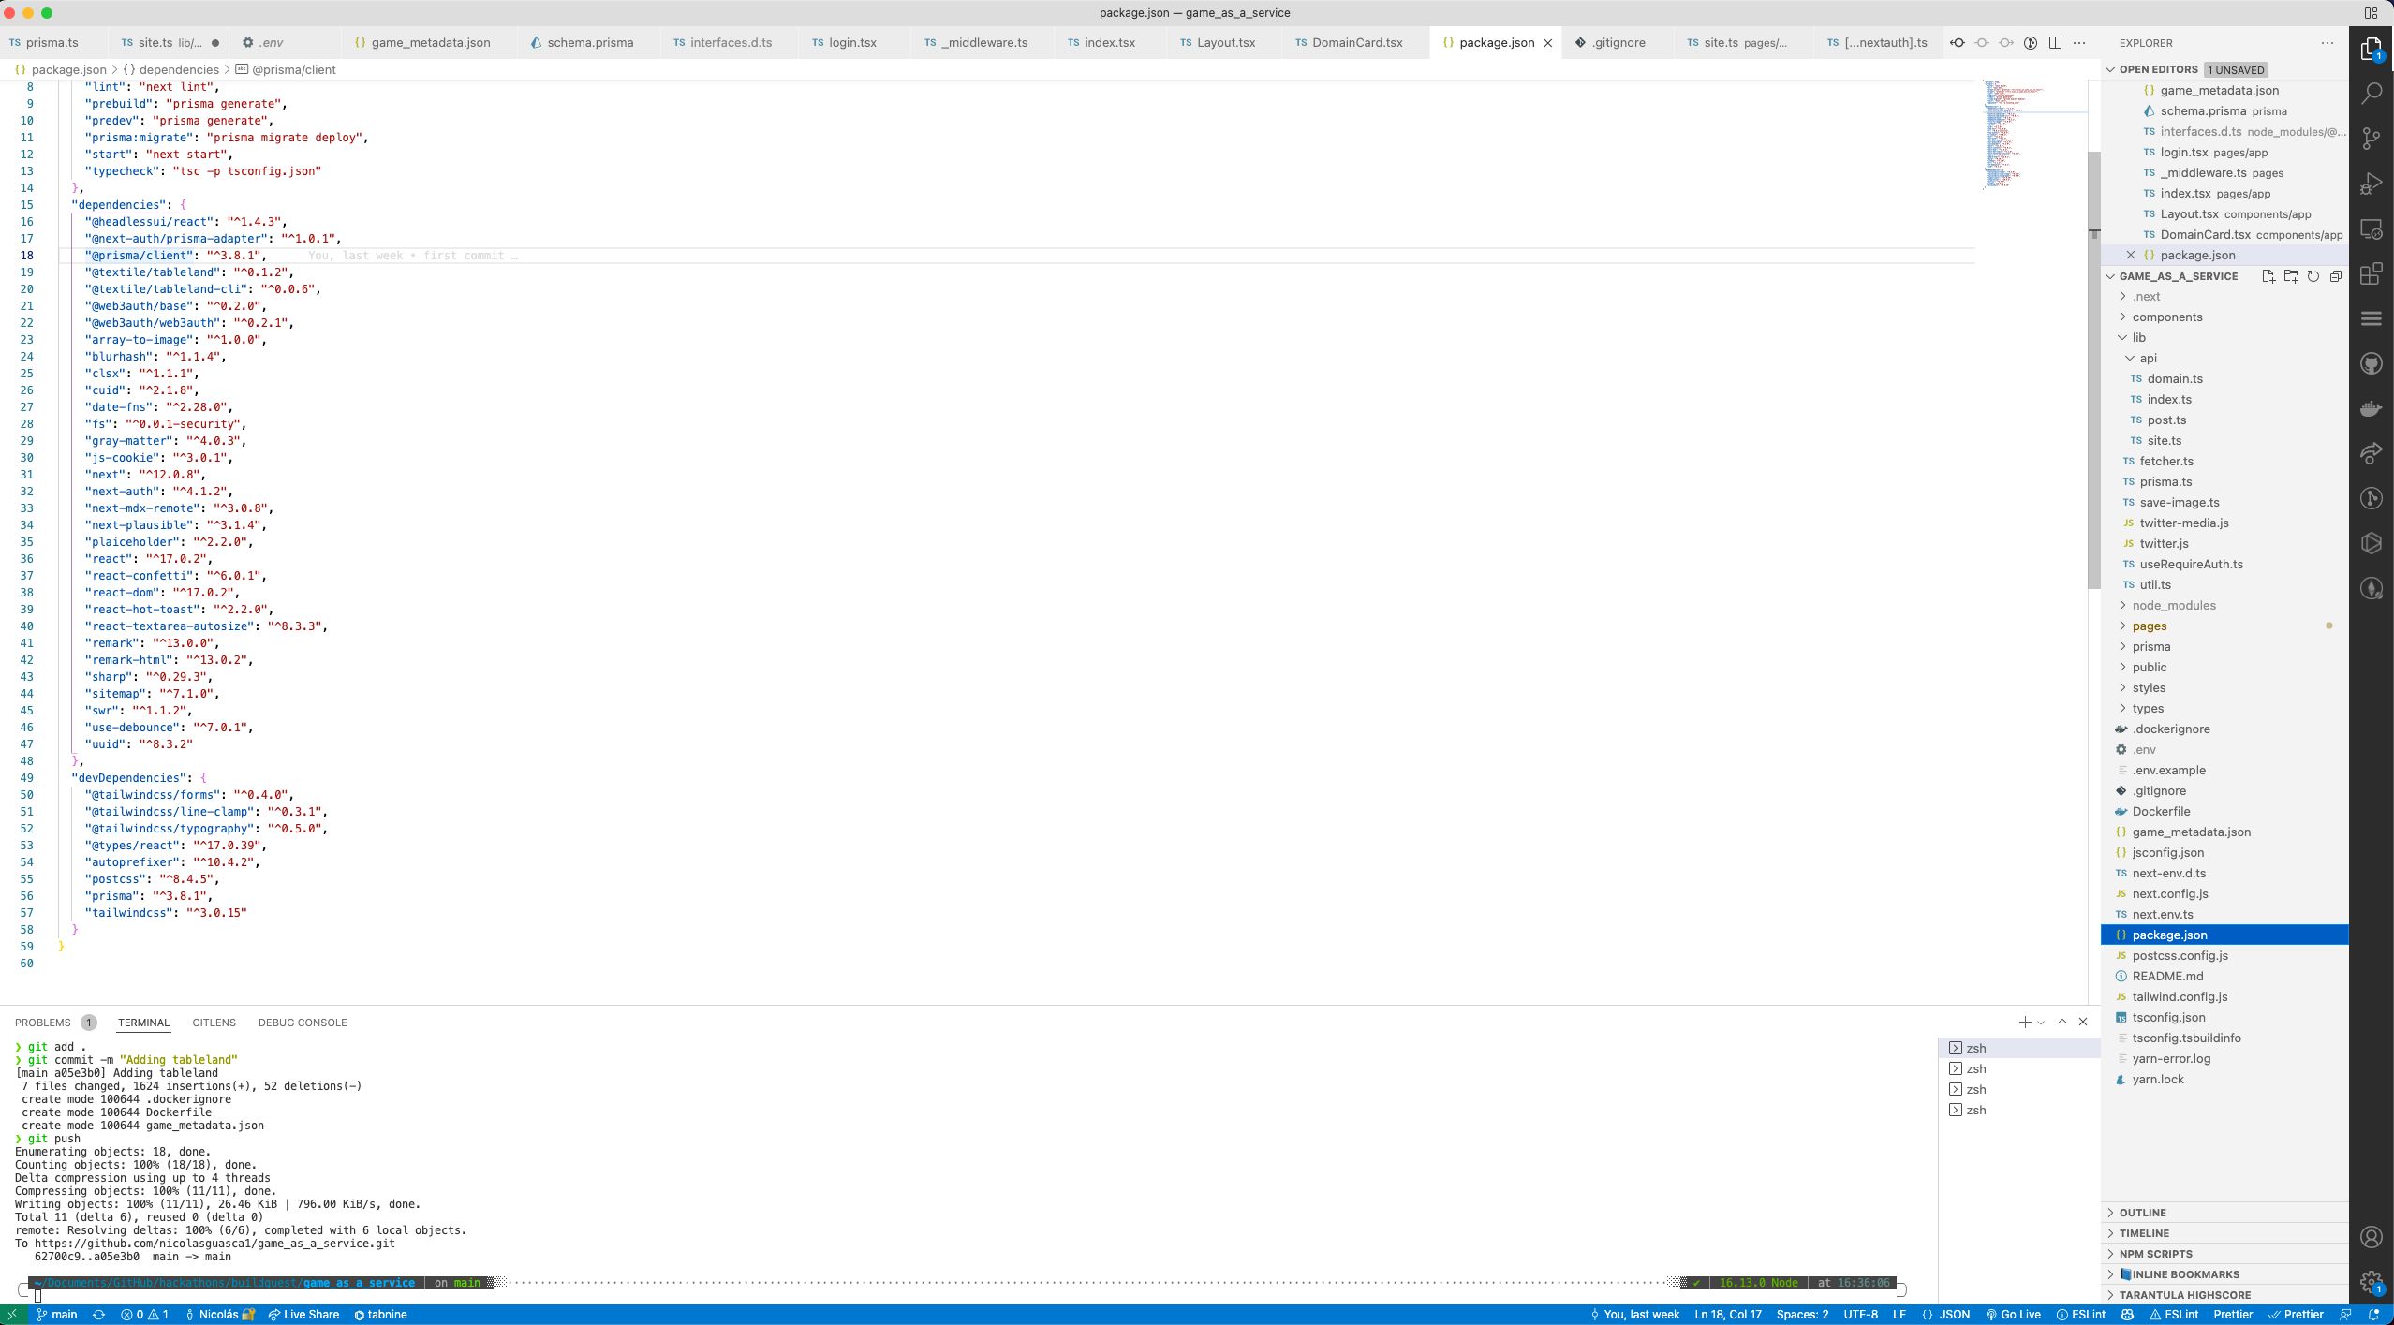Select the TERMINAL tab in panel
This screenshot has height=1325, width=2394.
point(142,1022)
